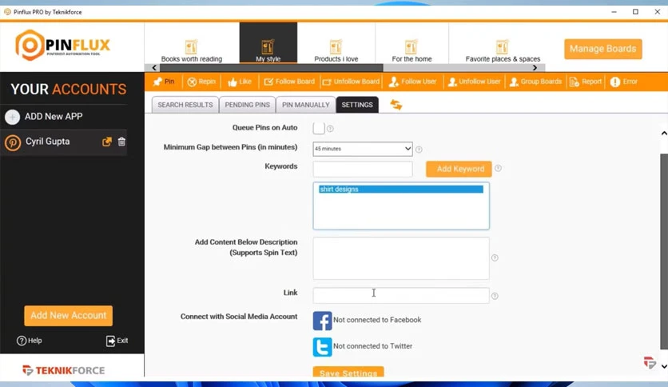Click the Facebook connect icon

pyautogui.click(x=322, y=321)
